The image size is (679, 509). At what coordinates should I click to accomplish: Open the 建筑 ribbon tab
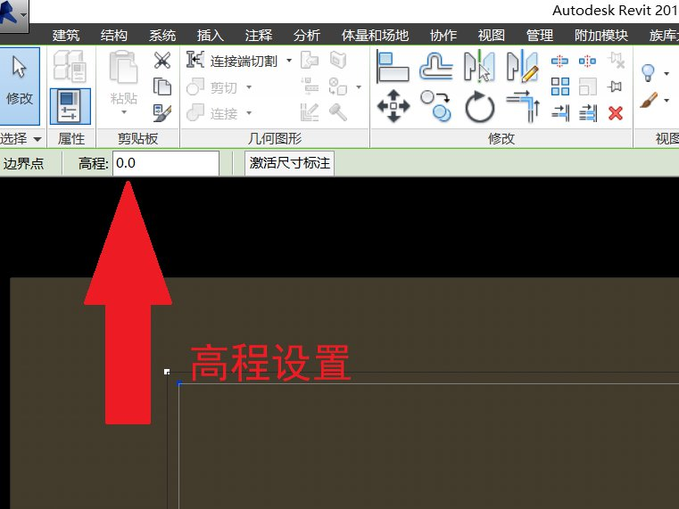tap(66, 35)
